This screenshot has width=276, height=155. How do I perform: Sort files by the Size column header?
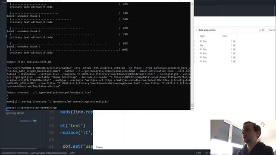225,36
